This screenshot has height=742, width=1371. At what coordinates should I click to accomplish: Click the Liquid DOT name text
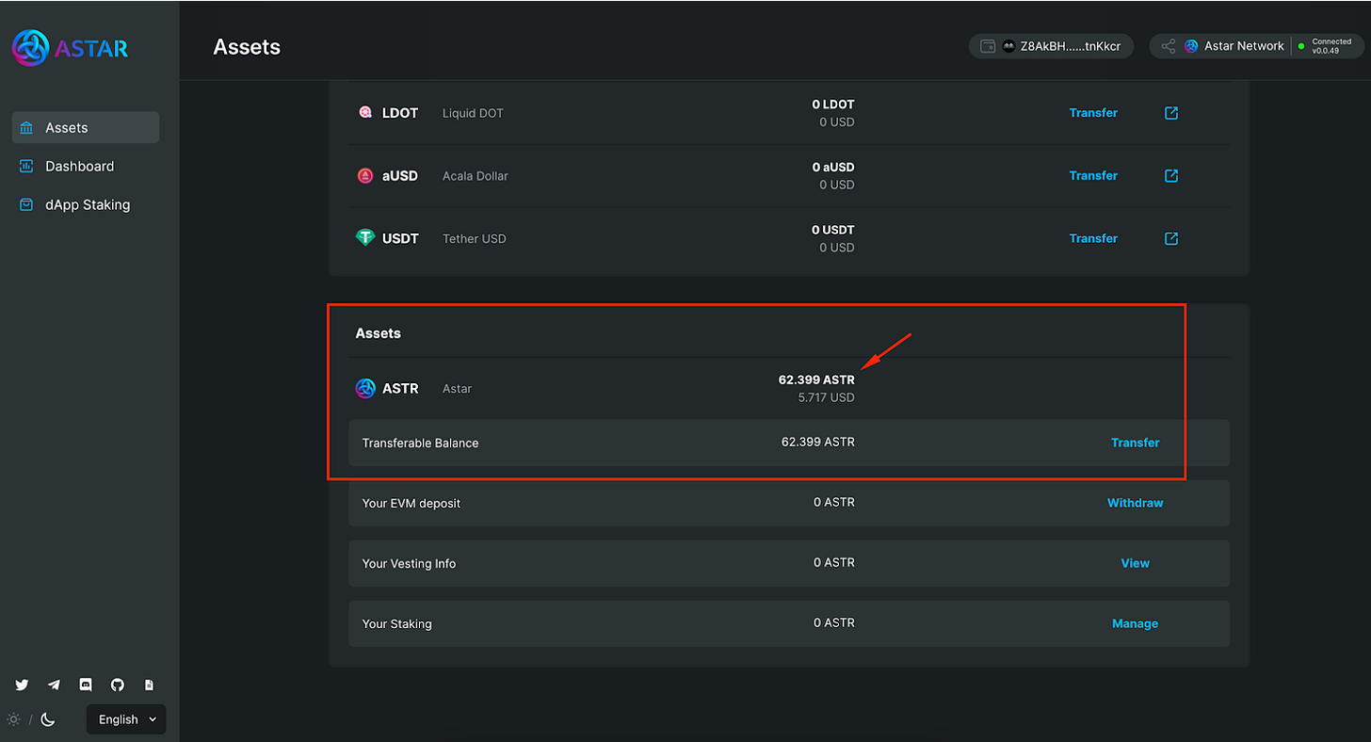(x=473, y=113)
